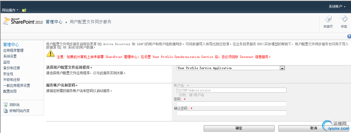Screen dimensions: 351x133
Task: Focus the 密码 password field
Action: click(x=231, y=104)
